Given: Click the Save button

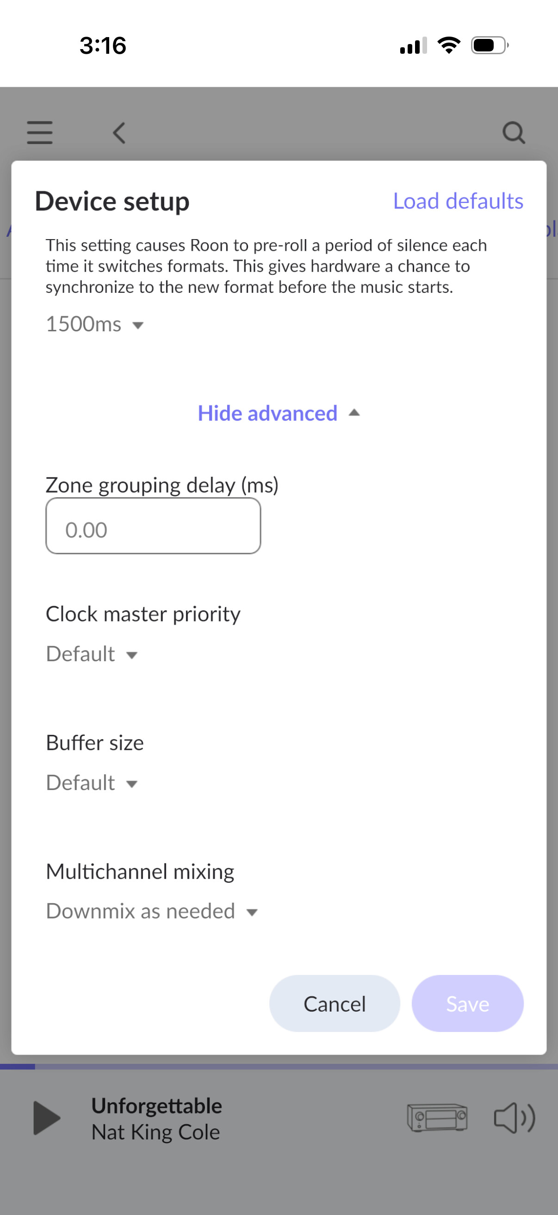Looking at the screenshot, I should point(467,1004).
